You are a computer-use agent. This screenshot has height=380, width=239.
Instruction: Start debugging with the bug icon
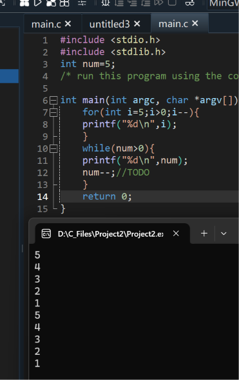[106, 3]
